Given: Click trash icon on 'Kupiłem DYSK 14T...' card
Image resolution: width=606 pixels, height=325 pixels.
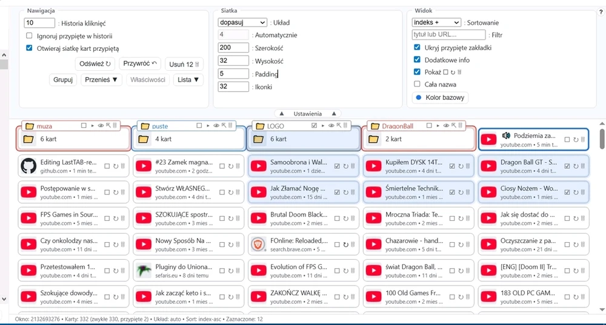Looking at the screenshot, I should [467, 166].
